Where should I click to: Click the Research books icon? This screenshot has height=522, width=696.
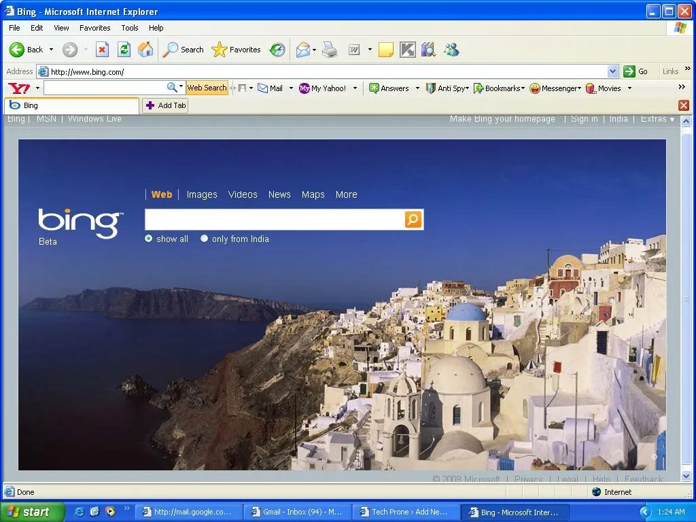428,50
